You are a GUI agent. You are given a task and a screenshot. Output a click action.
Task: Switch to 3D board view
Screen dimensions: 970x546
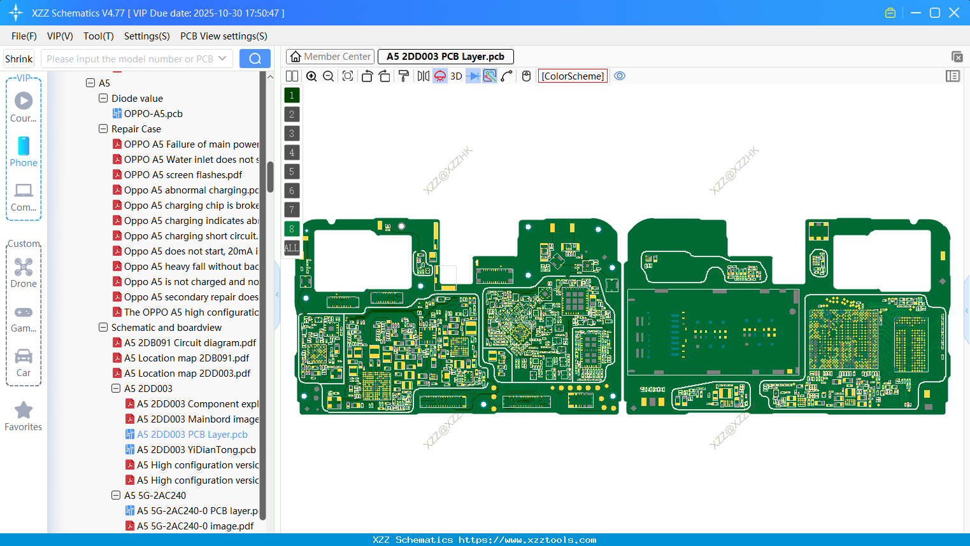456,76
